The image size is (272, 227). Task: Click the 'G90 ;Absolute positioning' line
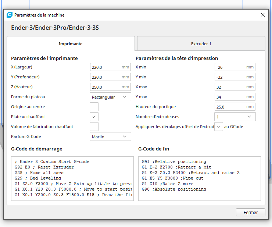click(174, 189)
